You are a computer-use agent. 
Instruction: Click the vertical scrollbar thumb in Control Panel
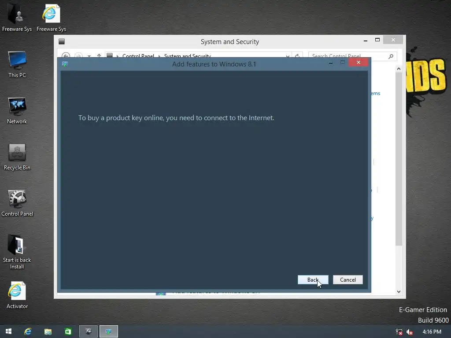pyautogui.click(x=399, y=158)
